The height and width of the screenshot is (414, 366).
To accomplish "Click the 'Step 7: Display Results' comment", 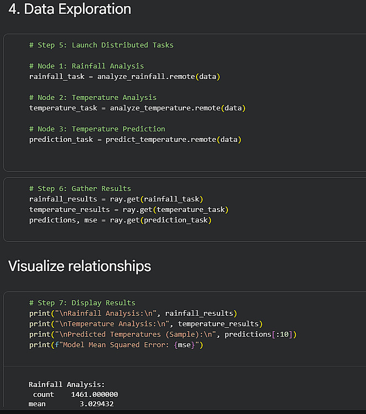I will (82, 302).
